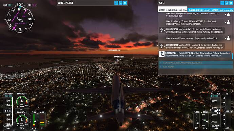The image size is (234, 131).
Task: Click arrow beside 'Maintain present heading' message
Action: click(x=225, y=15)
